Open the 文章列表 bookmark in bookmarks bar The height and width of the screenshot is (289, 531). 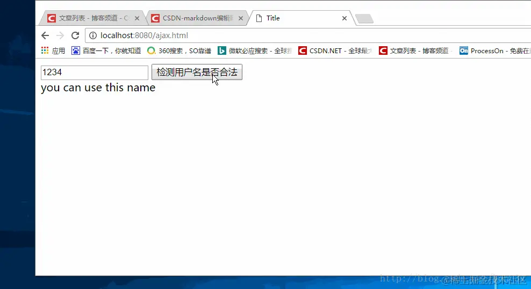pos(416,50)
